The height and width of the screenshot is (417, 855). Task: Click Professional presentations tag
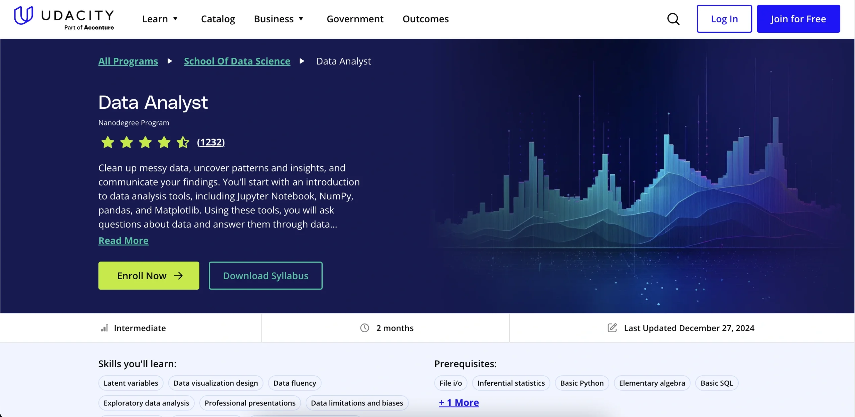click(x=250, y=403)
